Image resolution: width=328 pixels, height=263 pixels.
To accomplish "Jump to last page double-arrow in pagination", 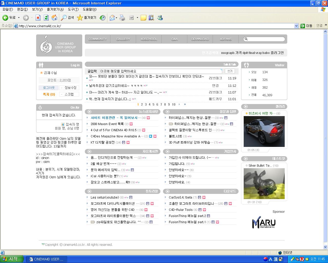I will coord(185,104).
